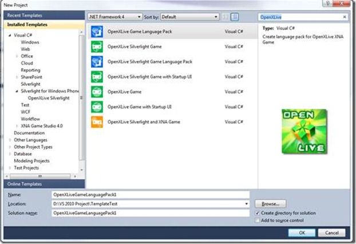Confirm with the OK button
356x244 pixels.
click(x=302, y=233)
